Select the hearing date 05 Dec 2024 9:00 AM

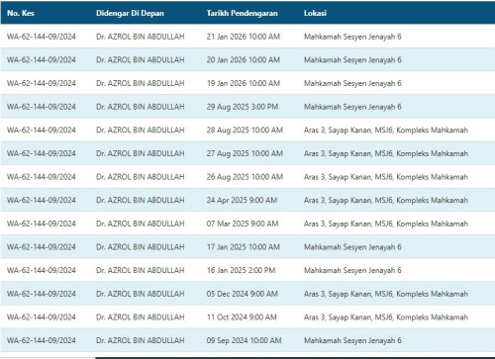point(243,294)
